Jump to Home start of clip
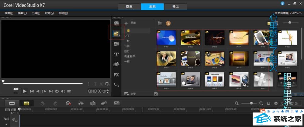The image size is (304, 127). coord(32,91)
